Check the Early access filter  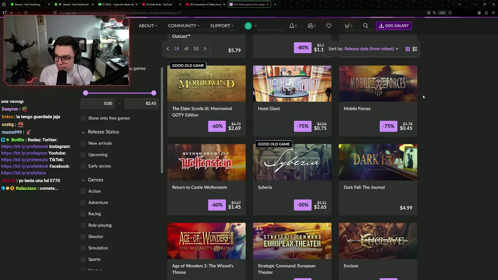tap(83, 166)
